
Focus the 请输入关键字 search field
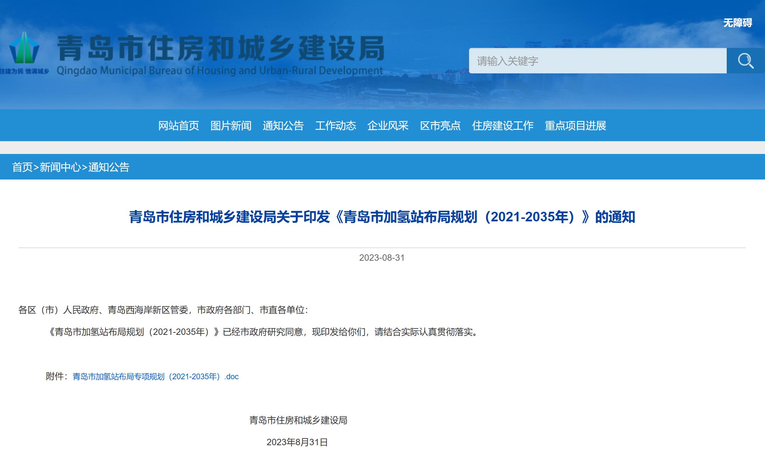pyautogui.click(x=598, y=61)
